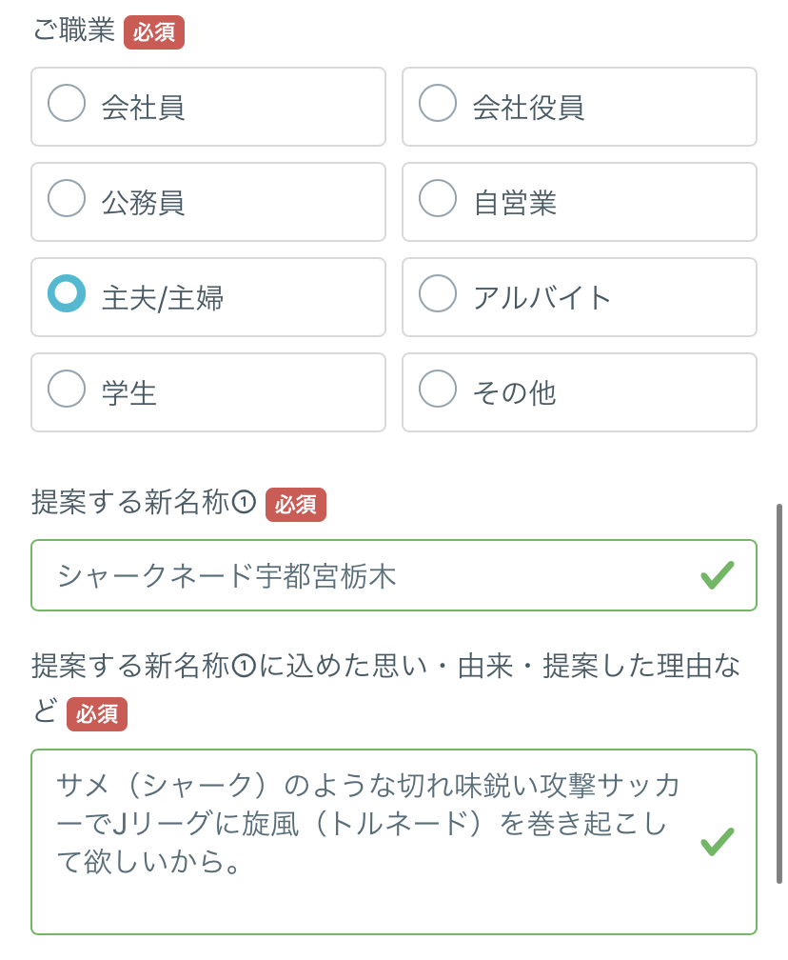Viewport: 788px width, 960px height.
Task: Select 学生 as occupation
Action: point(67,390)
